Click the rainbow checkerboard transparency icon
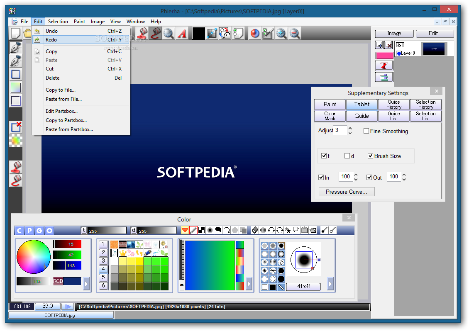This screenshot has width=469, height=331. point(15,140)
